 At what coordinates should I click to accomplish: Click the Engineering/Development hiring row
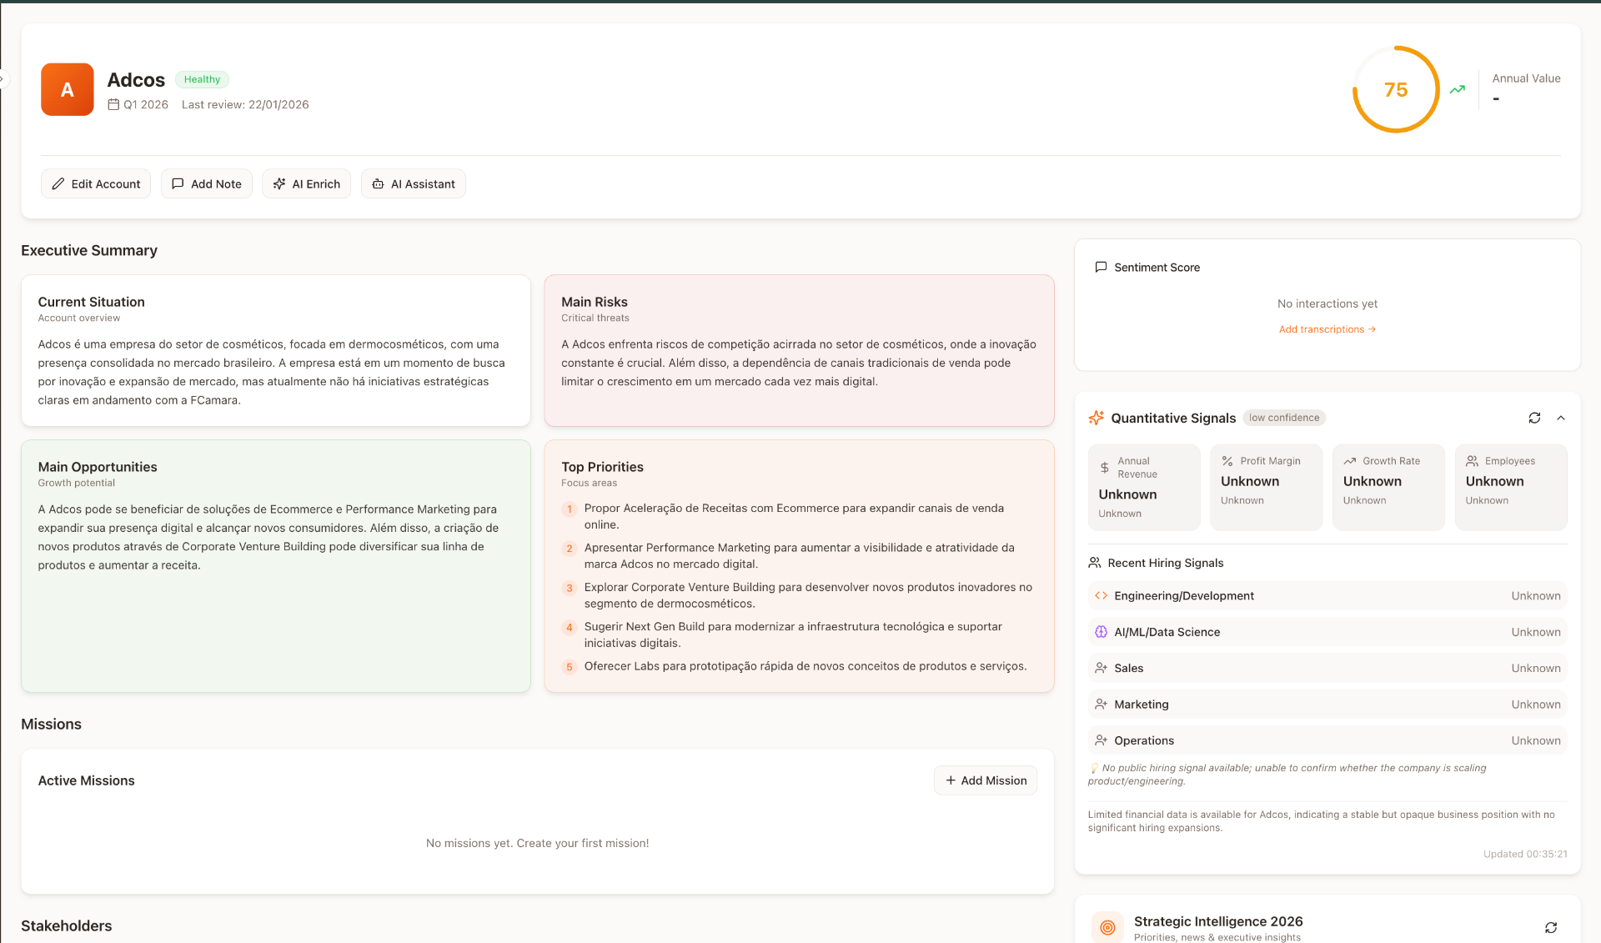[1327, 595]
